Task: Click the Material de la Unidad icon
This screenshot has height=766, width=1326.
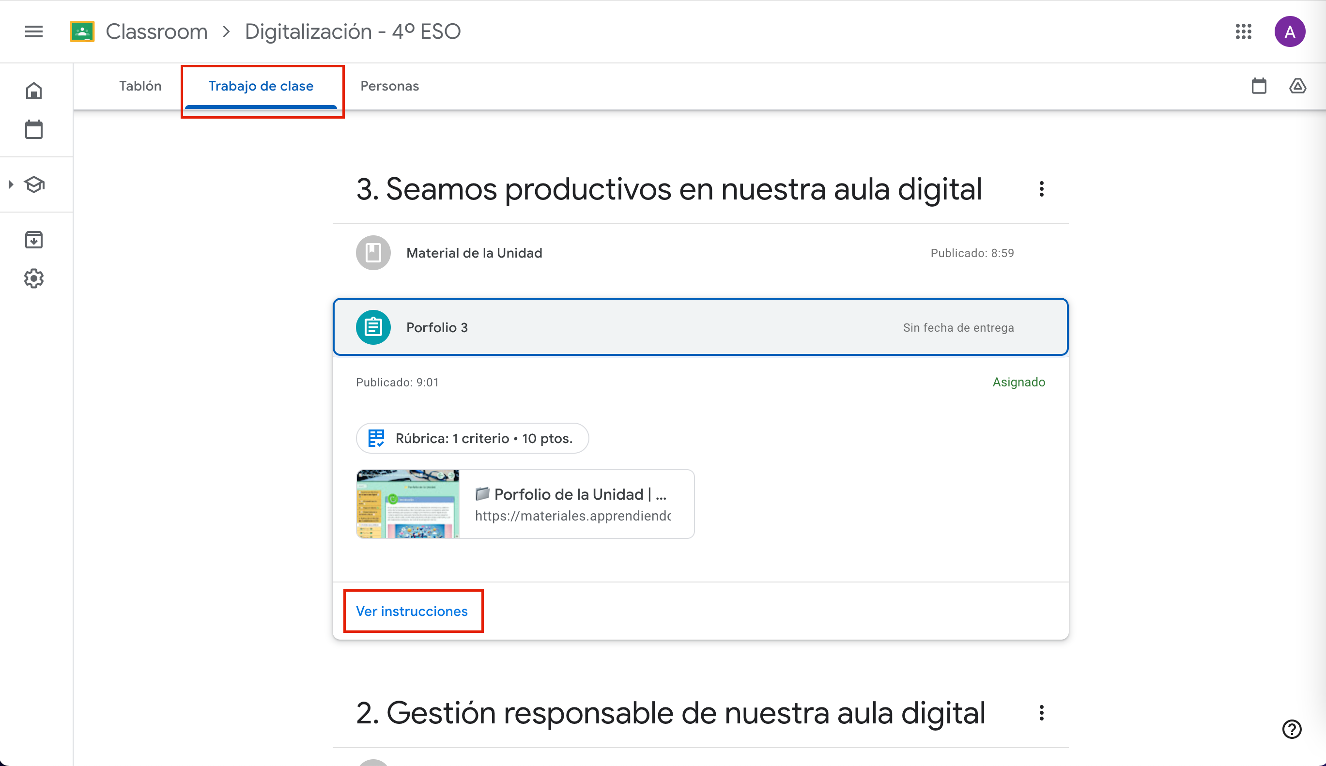Action: [x=373, y=253]
